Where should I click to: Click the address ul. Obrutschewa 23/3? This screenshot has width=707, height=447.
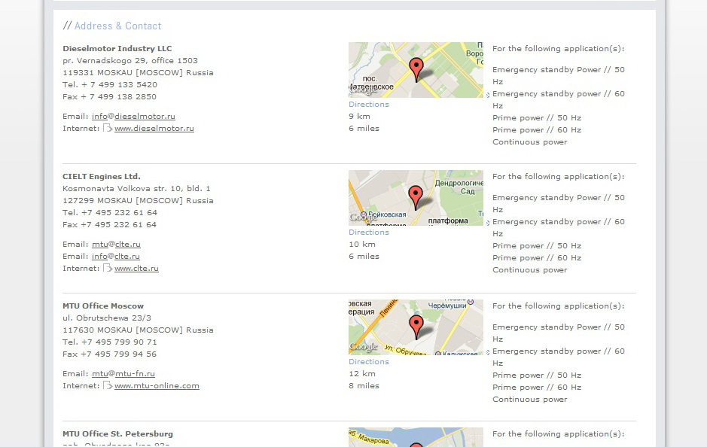tap(107, 318)
